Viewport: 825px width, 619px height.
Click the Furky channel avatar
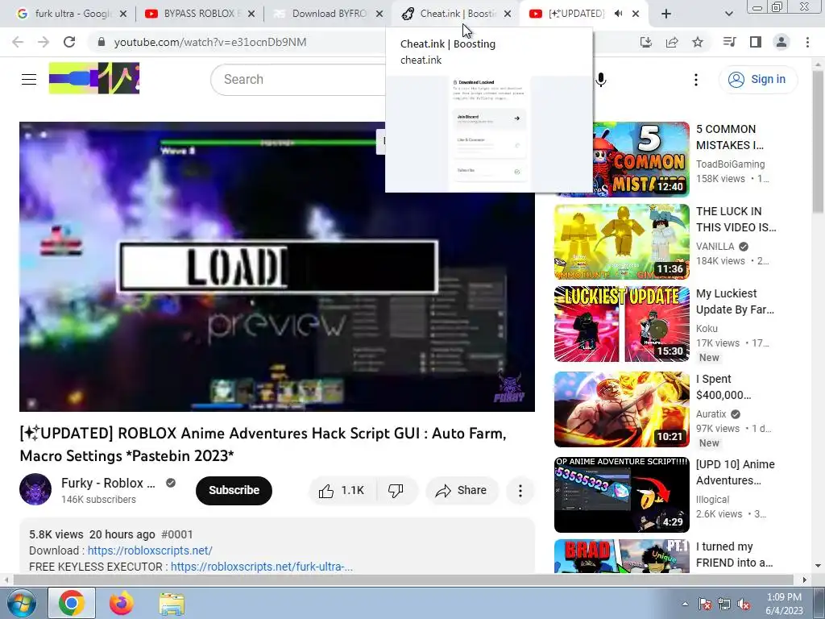35,489
